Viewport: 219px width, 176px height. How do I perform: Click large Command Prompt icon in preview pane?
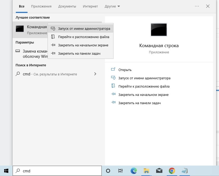[159, 30]
